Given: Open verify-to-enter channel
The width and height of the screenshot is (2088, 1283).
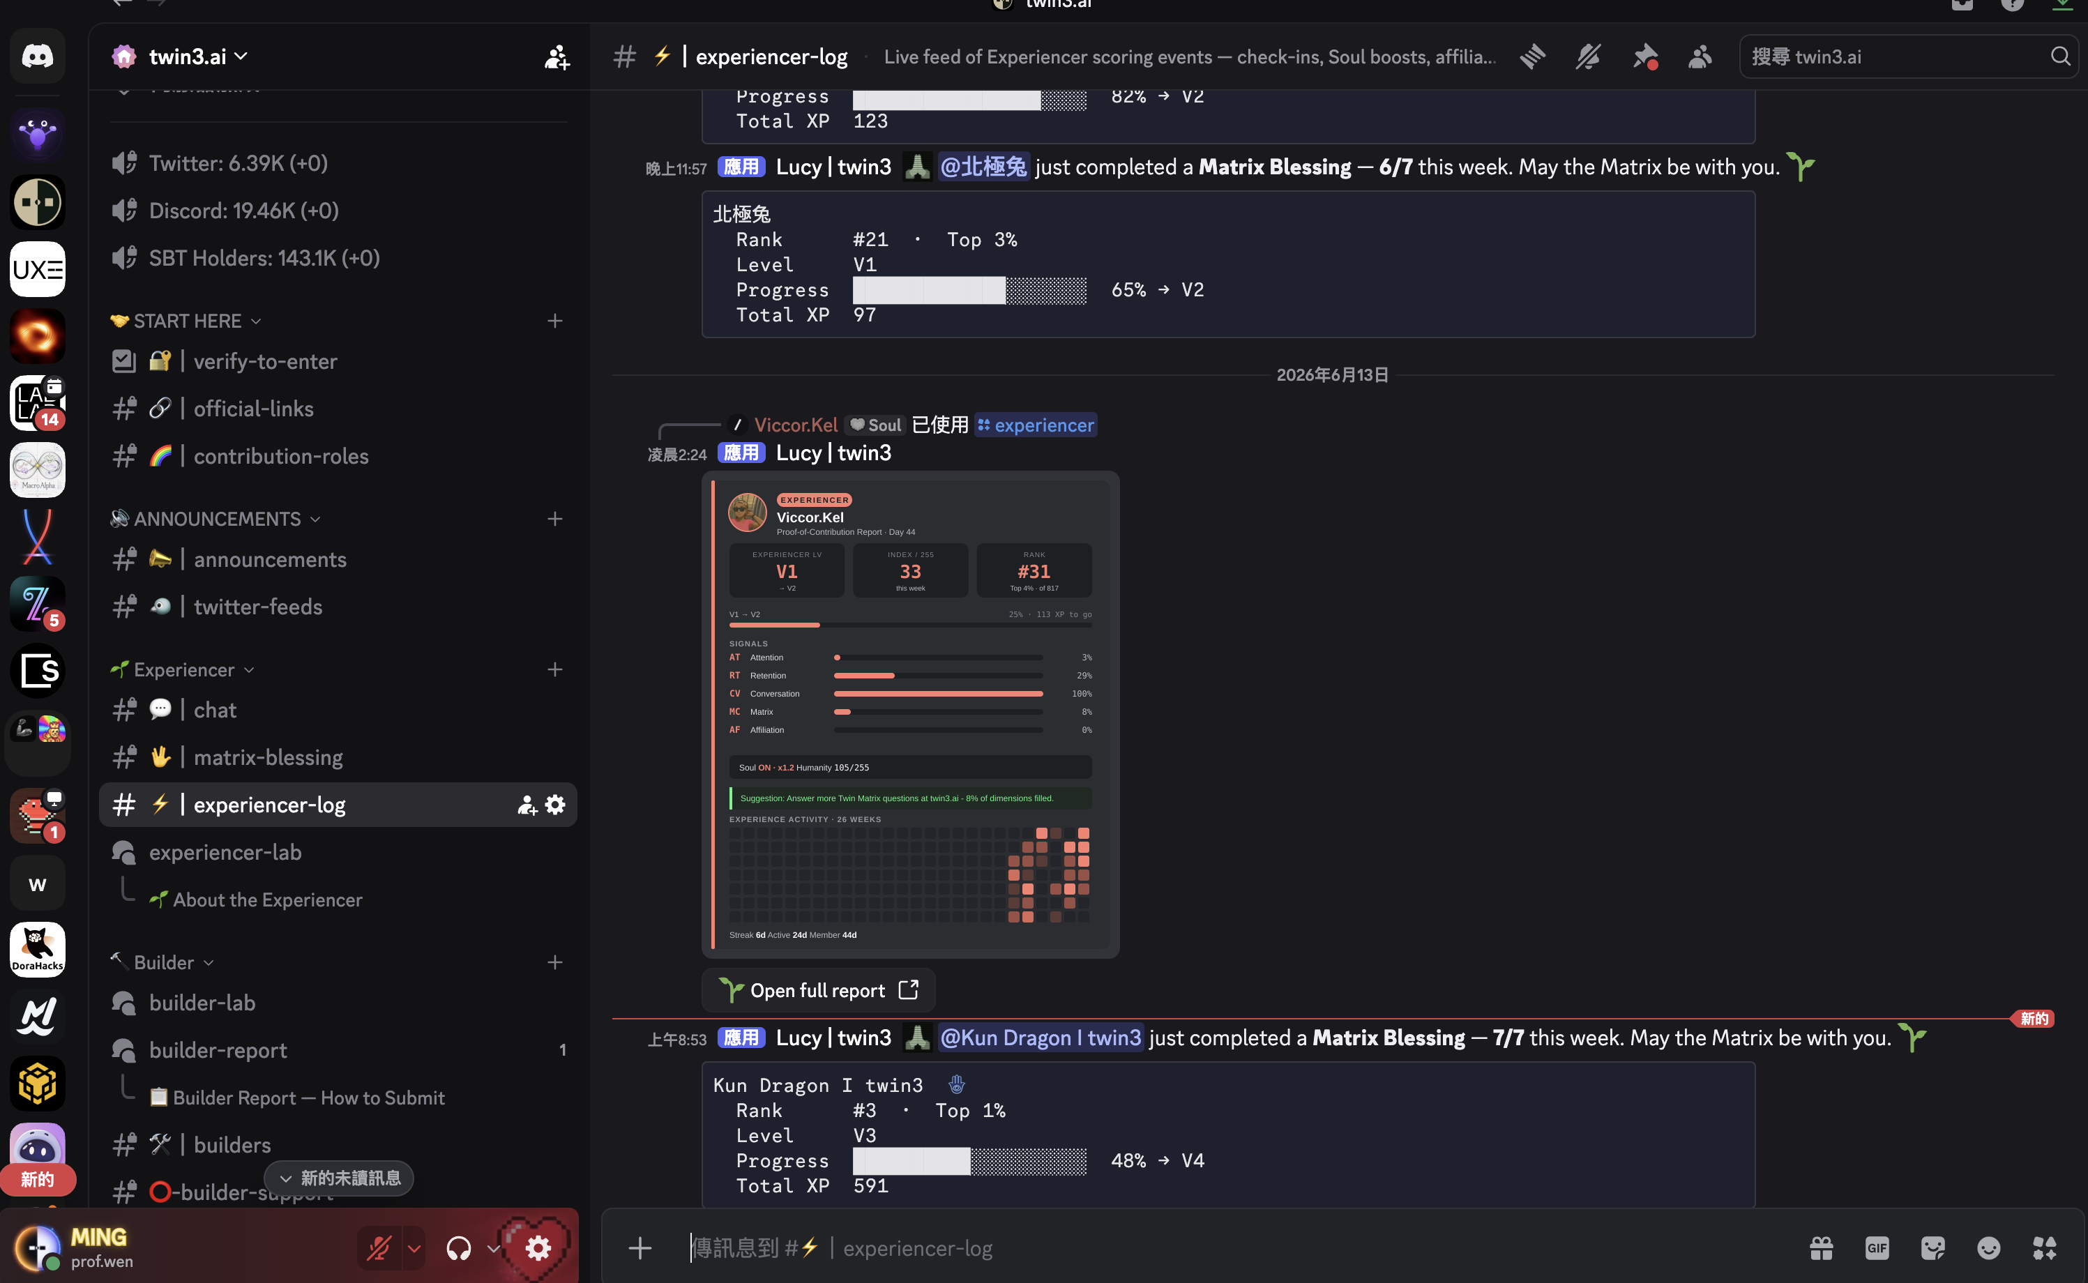Looking at the screenshot, I should tap(338, 361).
